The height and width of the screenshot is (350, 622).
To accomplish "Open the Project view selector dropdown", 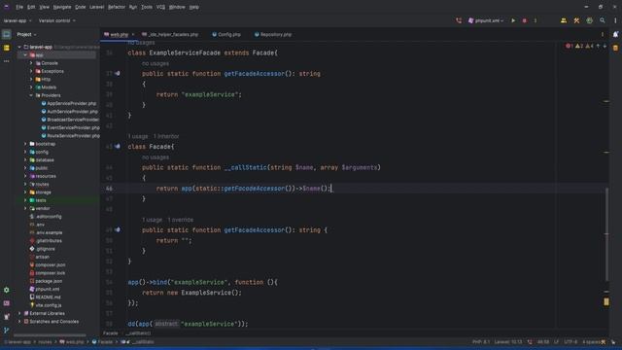I will (26, 35).
